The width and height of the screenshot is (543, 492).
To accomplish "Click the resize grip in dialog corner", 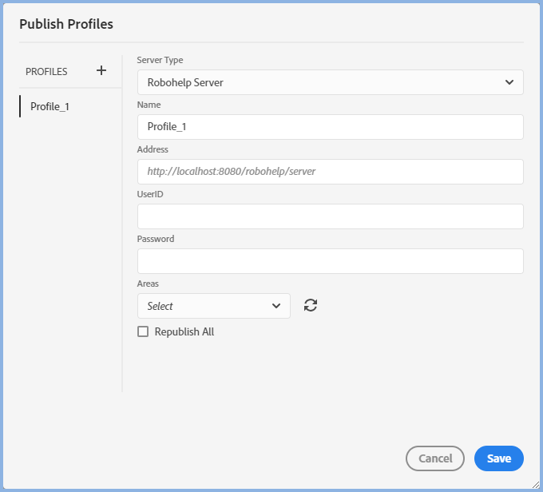I will (x=534, y=483).
